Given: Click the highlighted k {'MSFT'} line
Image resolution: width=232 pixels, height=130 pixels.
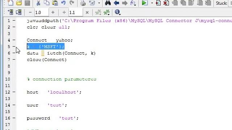Looking at the screenshot, I should tap(46, 47).
